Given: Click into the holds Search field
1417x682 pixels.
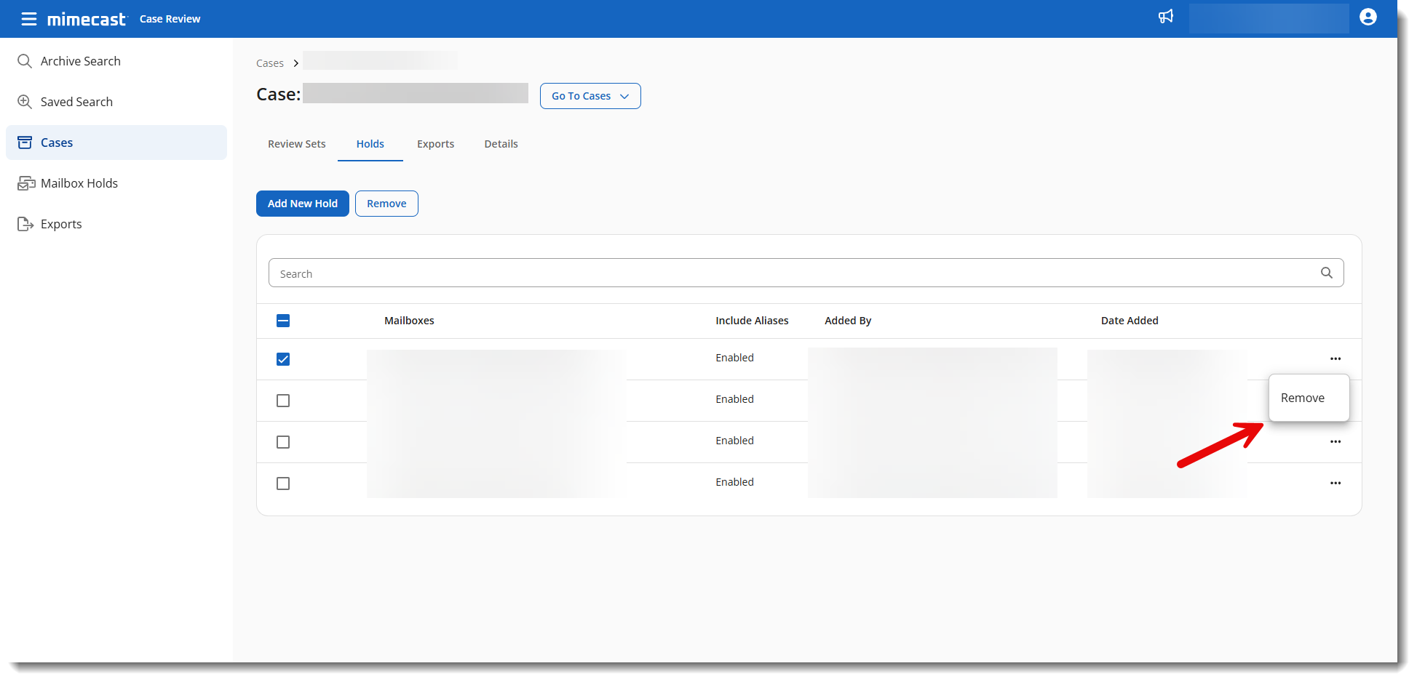Looking at the screenshot, I should [793, 273].
